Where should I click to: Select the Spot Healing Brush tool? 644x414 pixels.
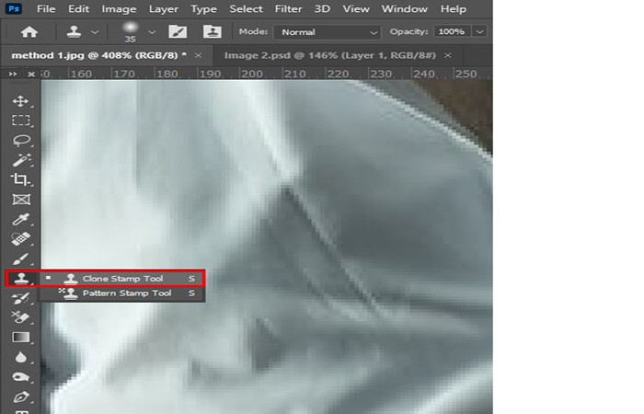click(20, 238)
